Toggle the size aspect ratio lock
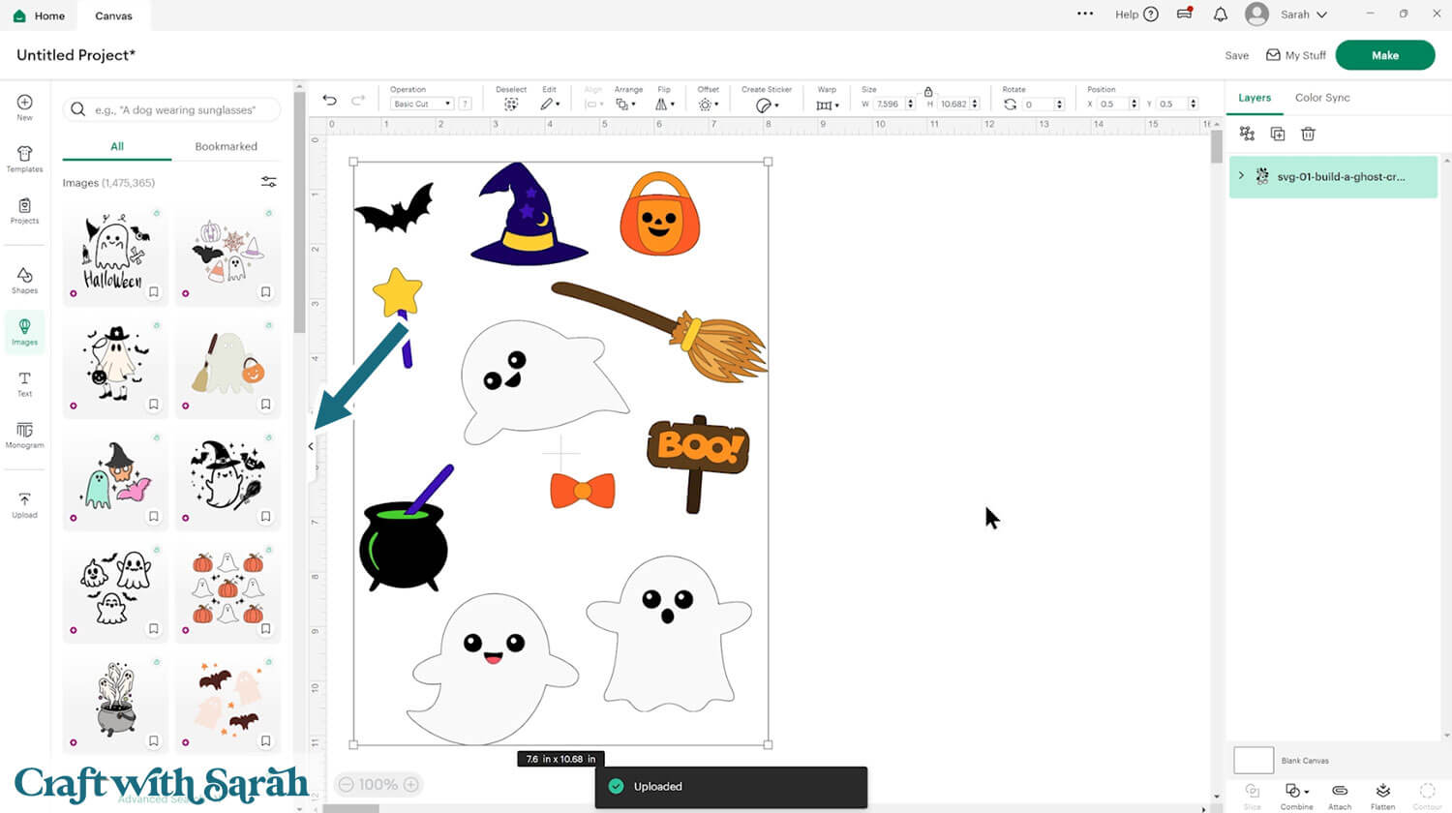 pyautogui.click(x=927, y=91)
